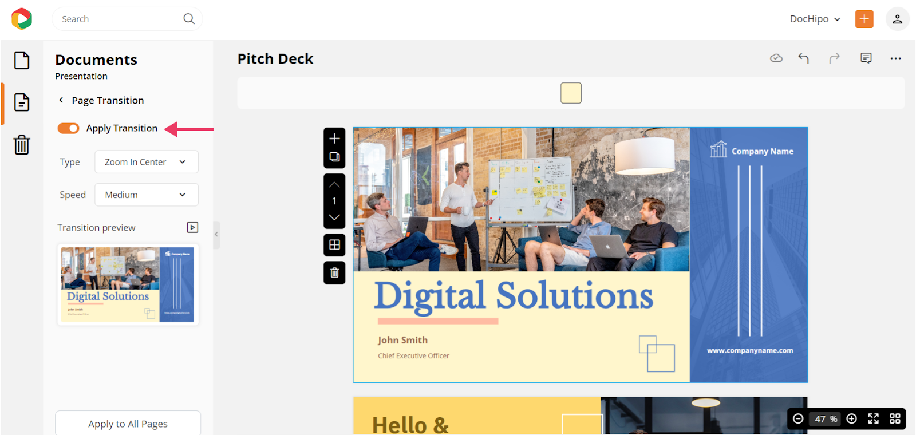This screenshot has width=916, height=435.
Task: Select the John Smith text on slide
Action: tap(402, 340)
